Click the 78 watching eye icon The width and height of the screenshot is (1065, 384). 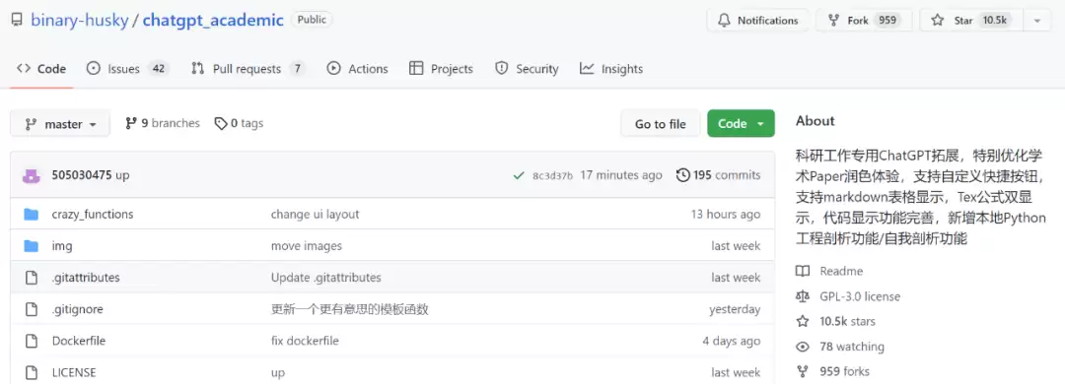803,347
